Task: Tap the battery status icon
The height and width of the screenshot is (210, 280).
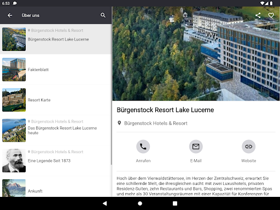Action: coord(271,3)
